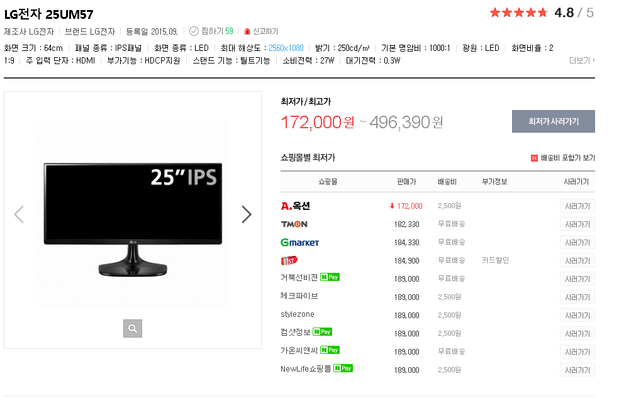
Task: Show the next product image arrow
Action: [247, 214]
